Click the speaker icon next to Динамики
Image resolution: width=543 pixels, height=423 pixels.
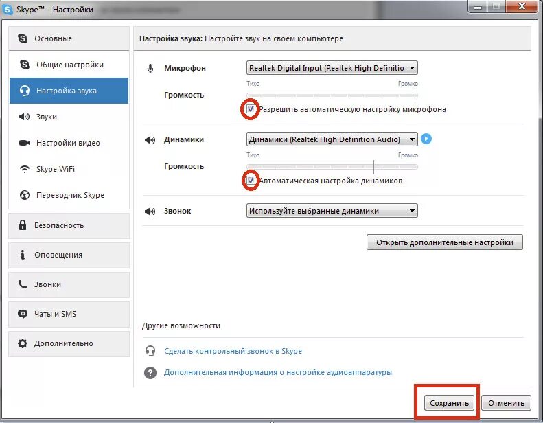150,140
